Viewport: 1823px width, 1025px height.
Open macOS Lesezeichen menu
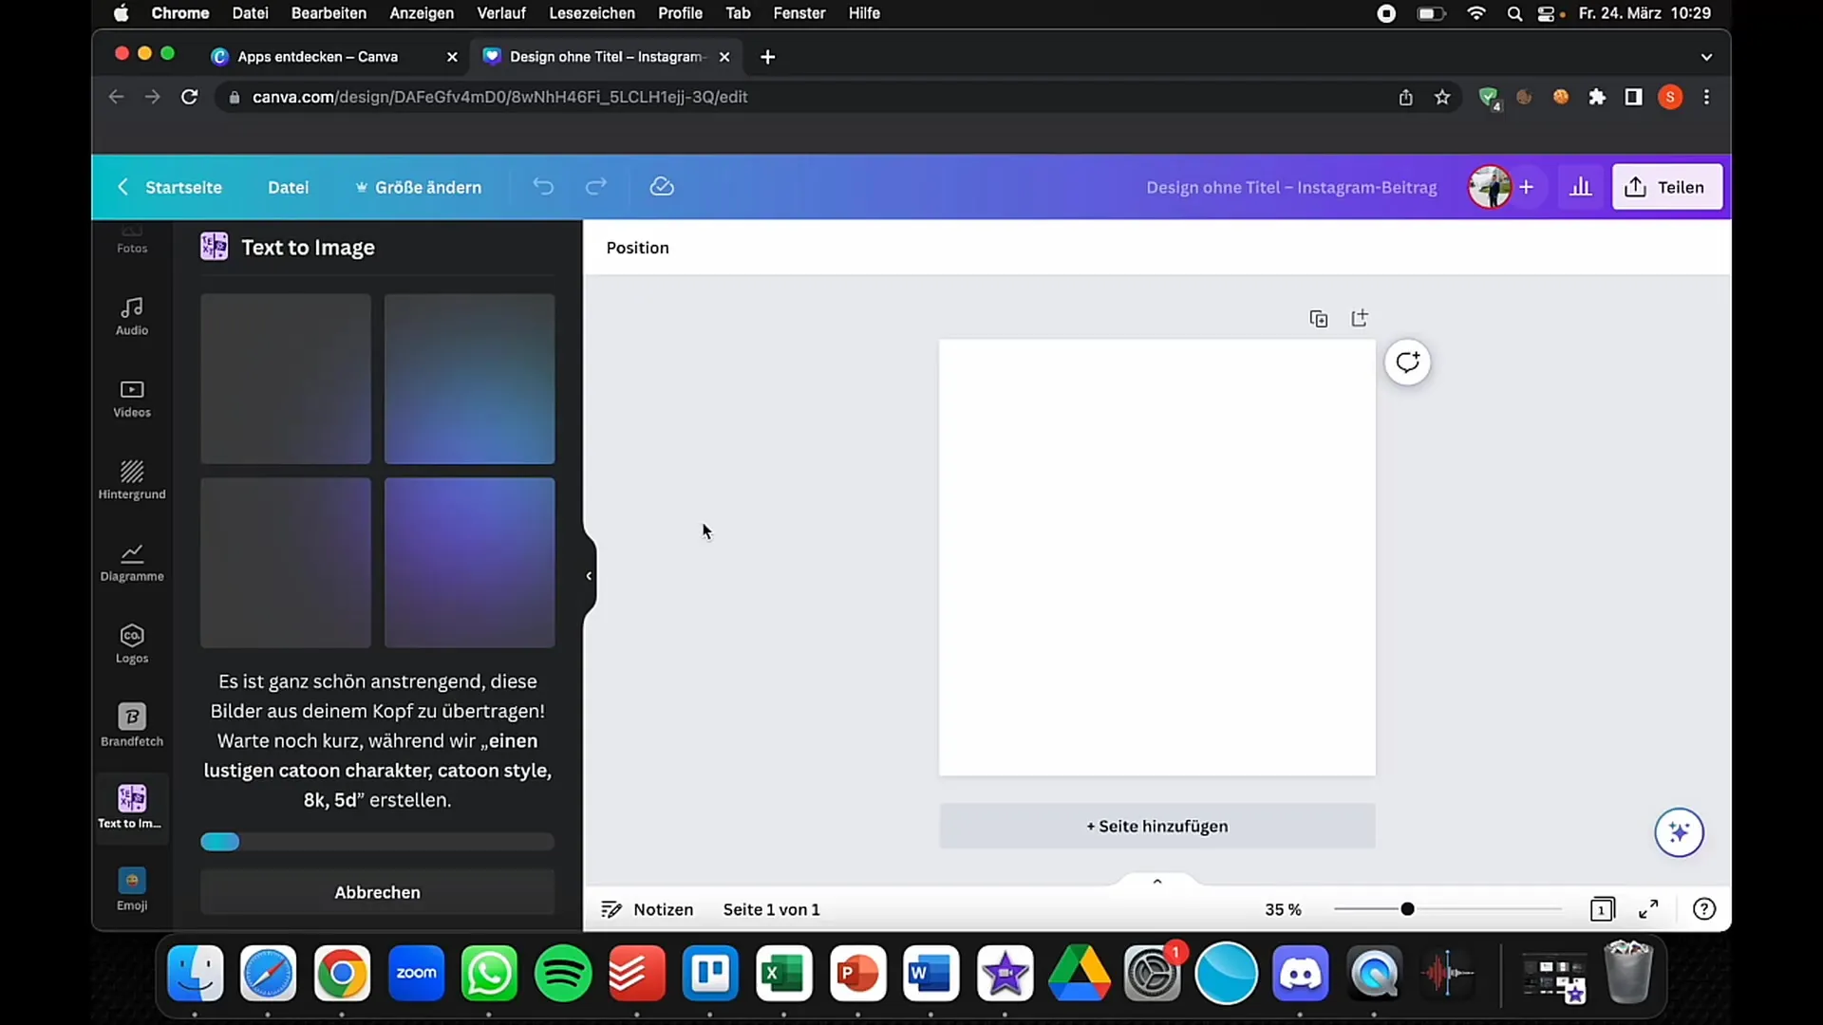pos(592,13)
